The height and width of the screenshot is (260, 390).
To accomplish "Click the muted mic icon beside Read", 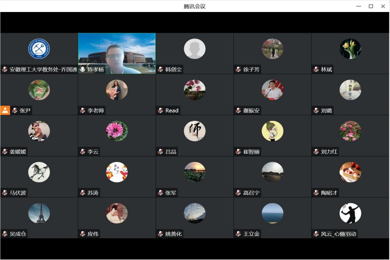I will (x=160, y=110).
